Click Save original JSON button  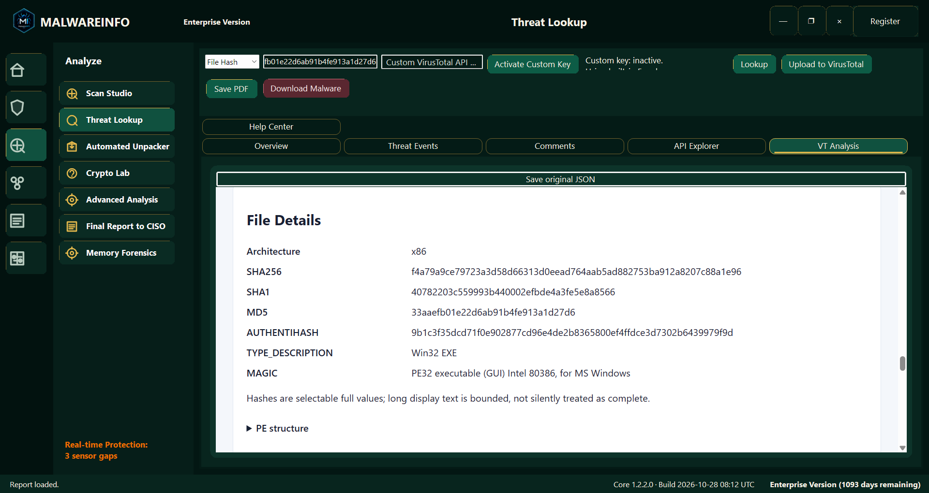tap(561, 179)
